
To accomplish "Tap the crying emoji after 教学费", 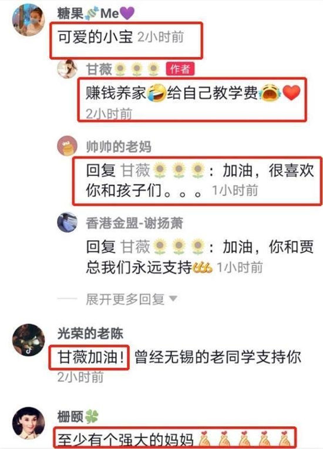I will coord(270,93).
